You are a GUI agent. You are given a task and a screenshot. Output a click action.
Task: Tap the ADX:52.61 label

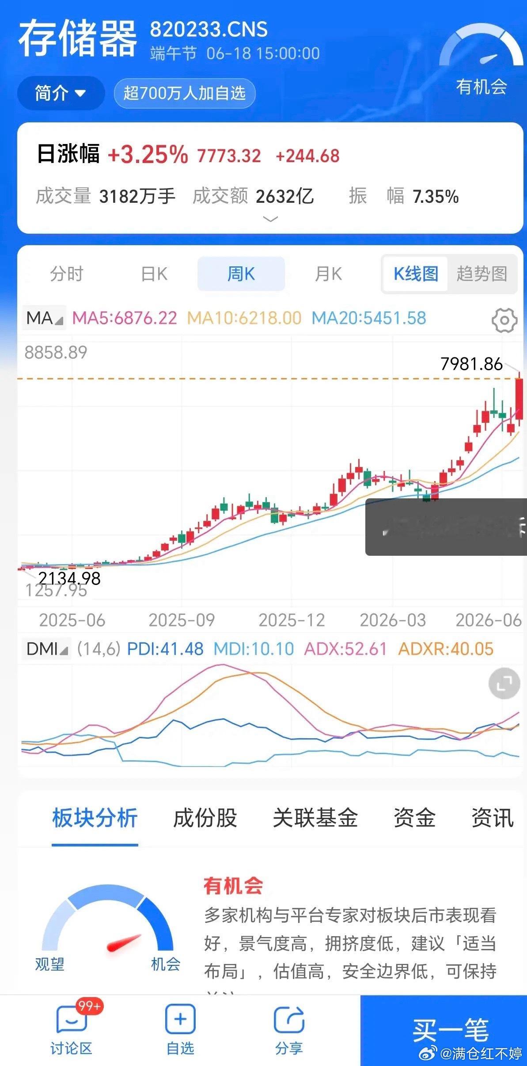click(x=345, y=649)
